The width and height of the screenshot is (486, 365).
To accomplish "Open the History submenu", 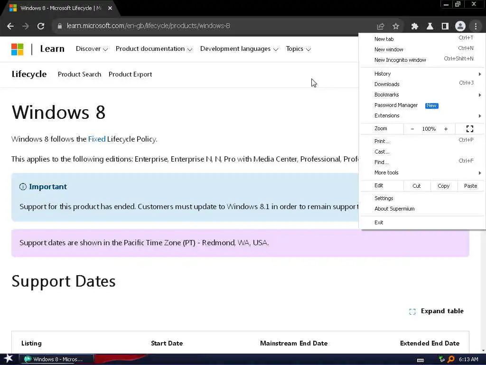I will pyautogui.click(x=422, y=74).
